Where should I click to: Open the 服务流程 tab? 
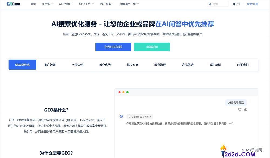(160, 65)
